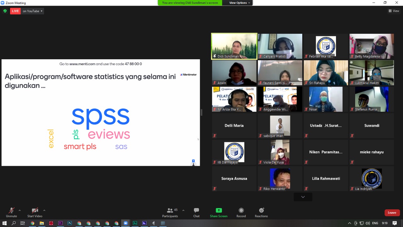Open the Reactions menu

[261, 212]
